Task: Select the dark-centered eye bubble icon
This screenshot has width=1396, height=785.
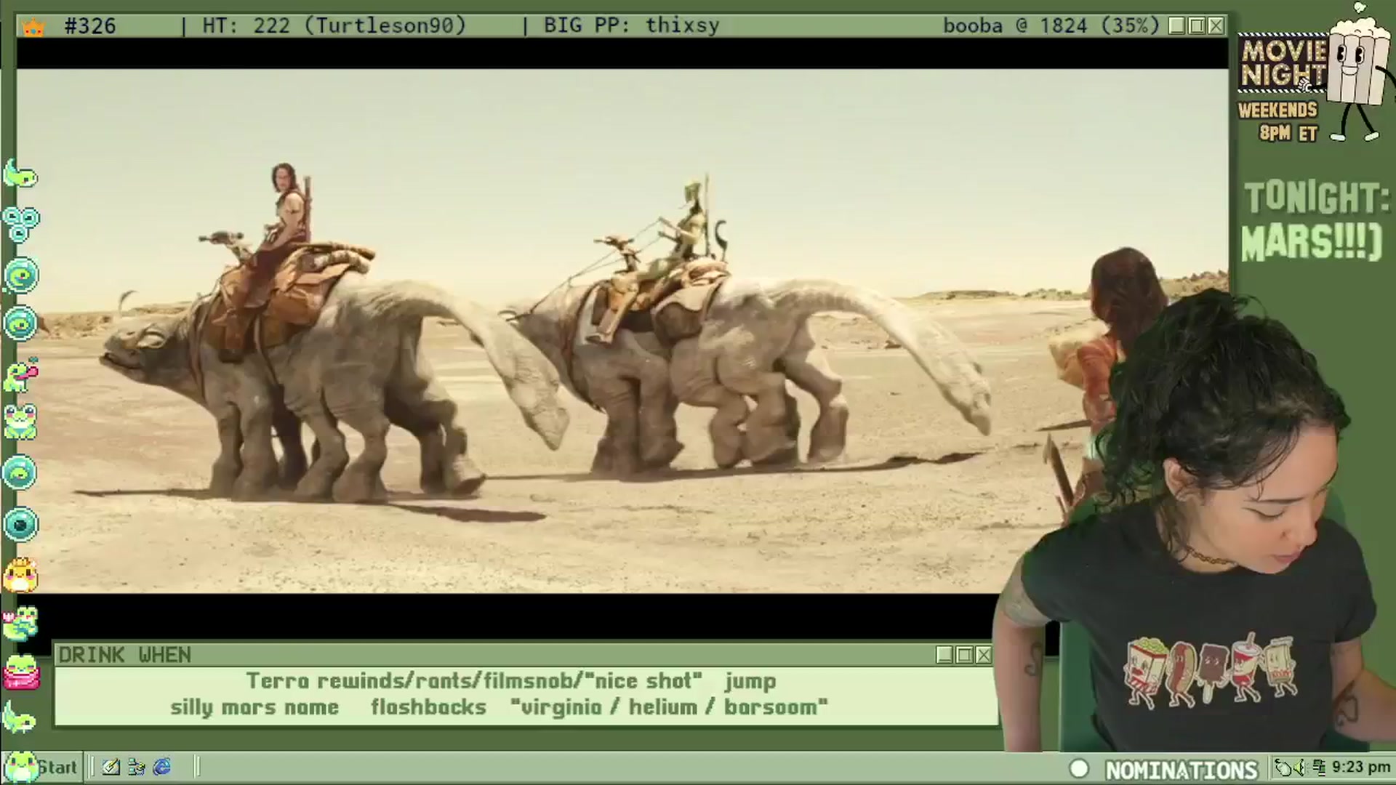Action: pyautogui.click(x=20, y=524)
